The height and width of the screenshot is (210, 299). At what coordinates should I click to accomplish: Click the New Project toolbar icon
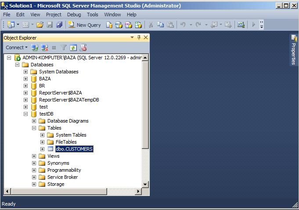[x=11, y=25]
